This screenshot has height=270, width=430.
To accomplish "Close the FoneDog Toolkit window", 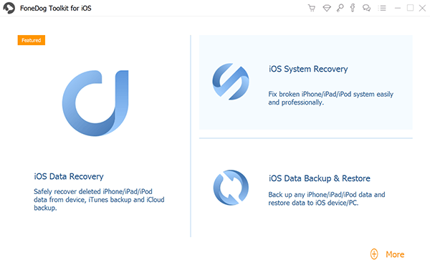I will [x=423, y=8].
